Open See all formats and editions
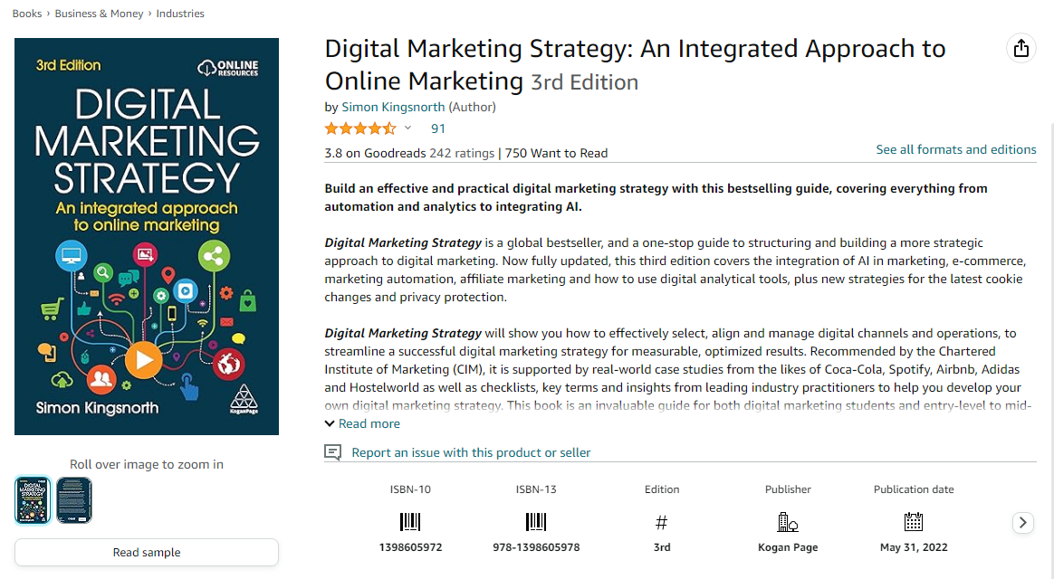 [955, 149]
